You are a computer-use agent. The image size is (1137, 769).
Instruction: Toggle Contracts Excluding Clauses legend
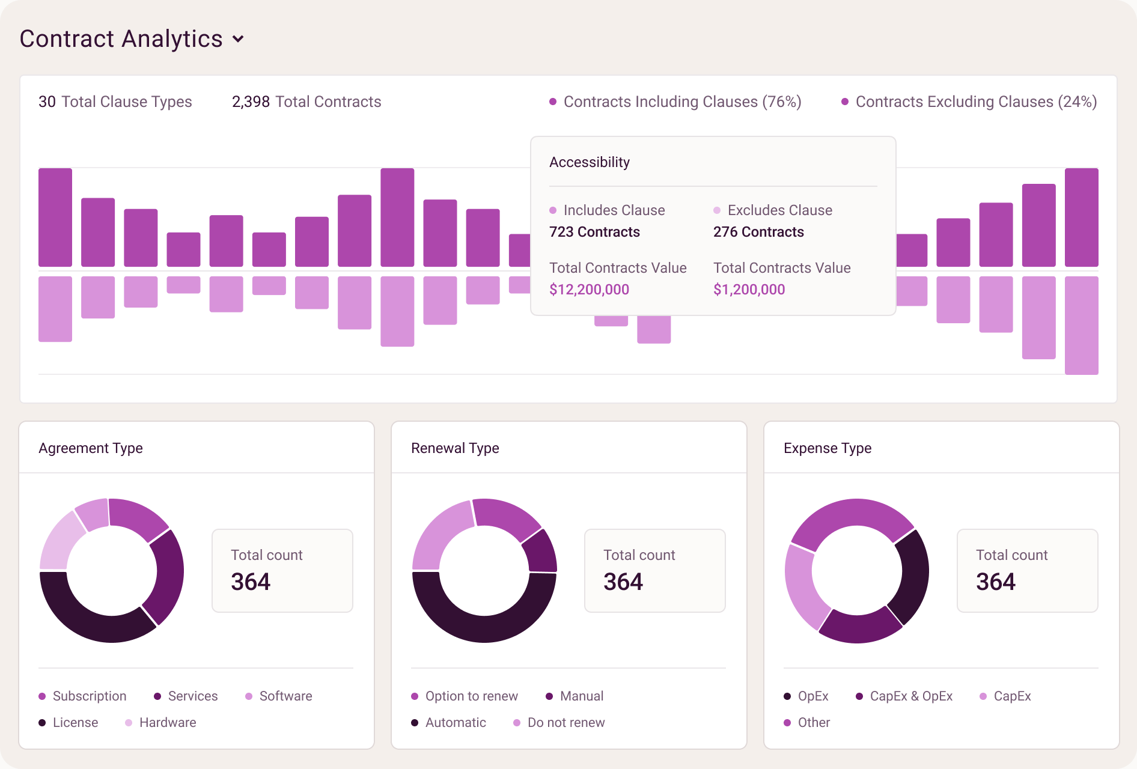pyautogui.click(x=969, y=102)
